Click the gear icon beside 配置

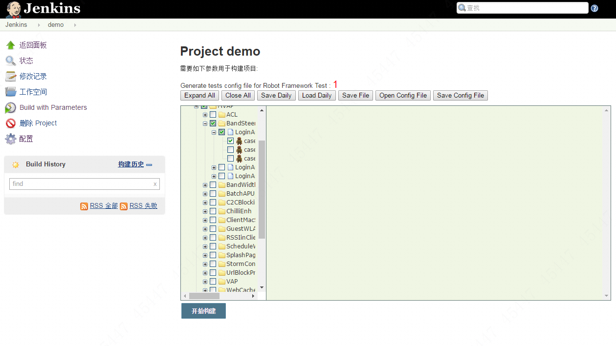click(10, 139)
